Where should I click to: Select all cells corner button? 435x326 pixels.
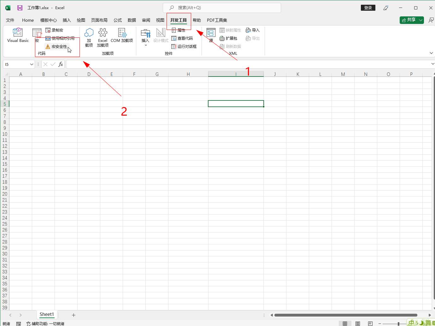[6, 74]
